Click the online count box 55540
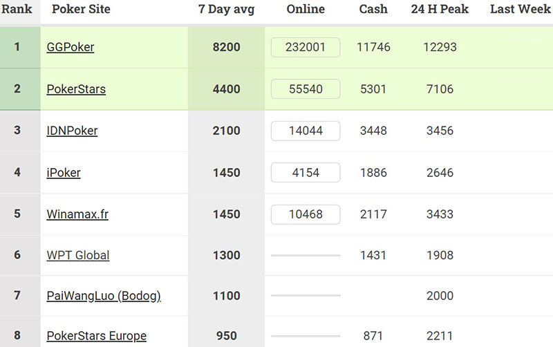The image size is (553, 347). click(x=306, y=89)
